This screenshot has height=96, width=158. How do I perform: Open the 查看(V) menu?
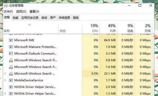click(34, 12)
